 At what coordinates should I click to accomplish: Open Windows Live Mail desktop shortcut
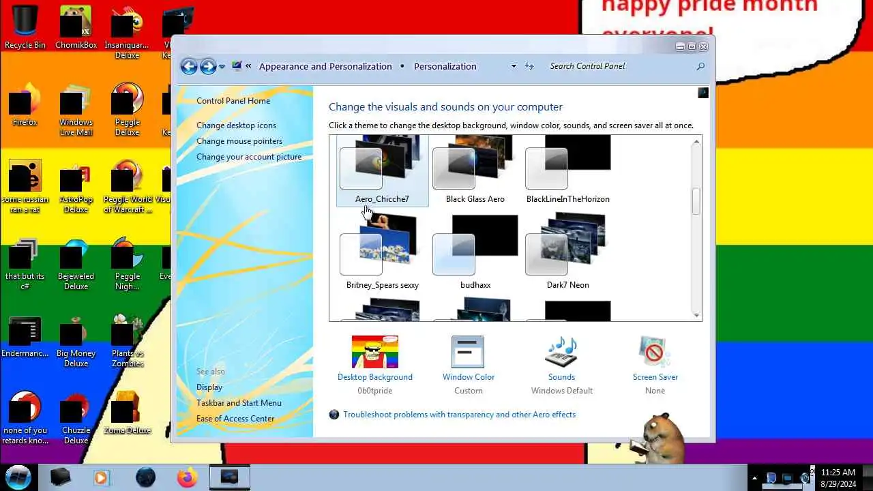[76, 110]
